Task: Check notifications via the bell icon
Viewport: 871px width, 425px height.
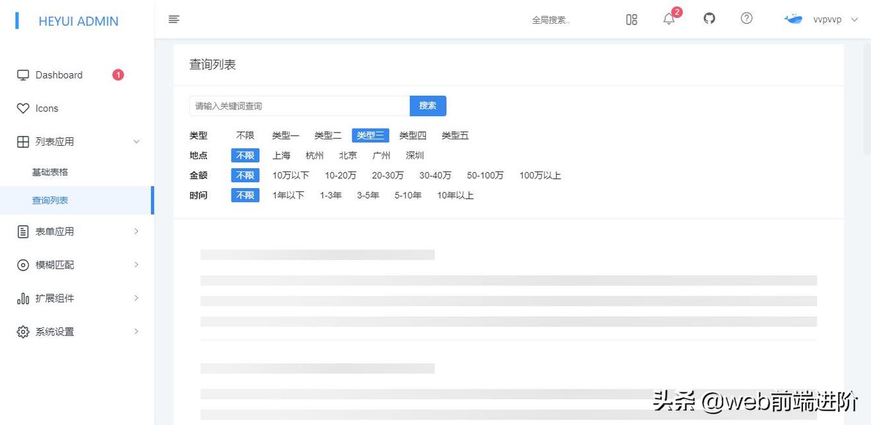Action: [x=668, y=19]
